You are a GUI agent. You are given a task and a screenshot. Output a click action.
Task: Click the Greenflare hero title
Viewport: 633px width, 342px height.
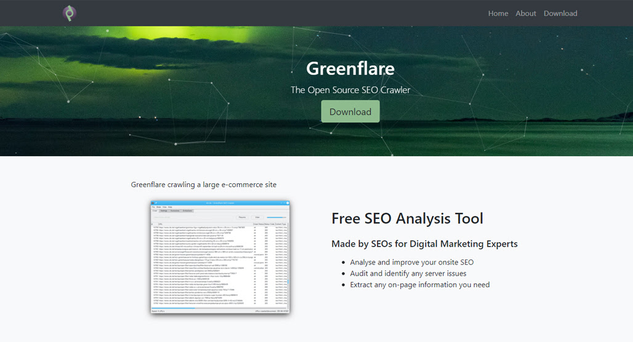(x=350, y=68)
